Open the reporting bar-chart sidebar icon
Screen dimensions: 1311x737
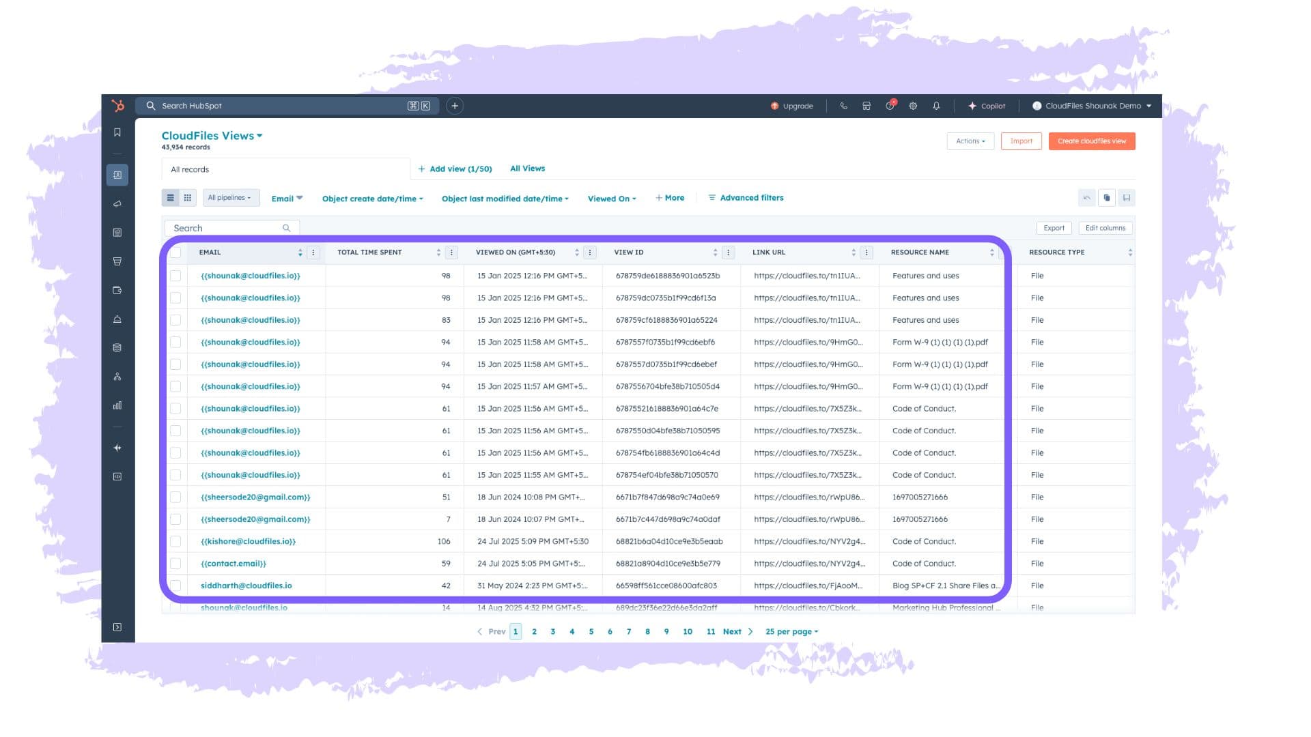[x=117, y=405]
